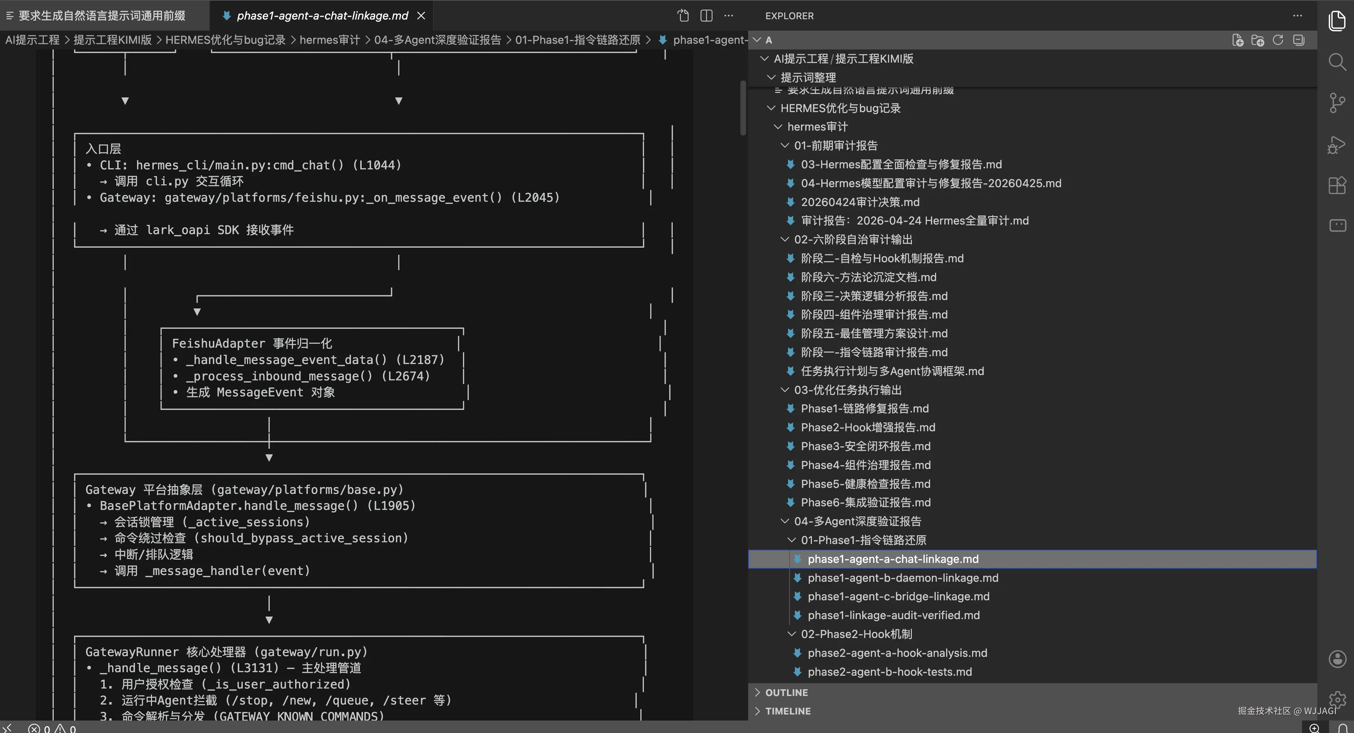Viewport: 1354px width, 733px height.
Task: Open the Run and Debug view
Action: pyautogui.click(x=1337, y=144)
